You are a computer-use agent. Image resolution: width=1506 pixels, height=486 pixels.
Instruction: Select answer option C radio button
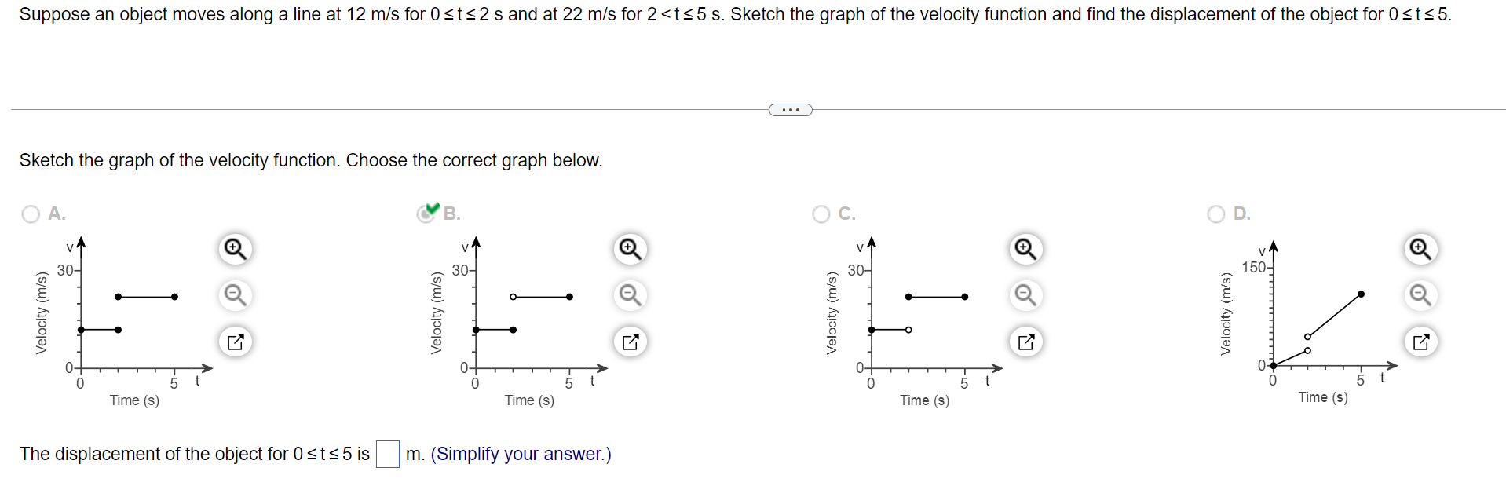coord(821,214)
